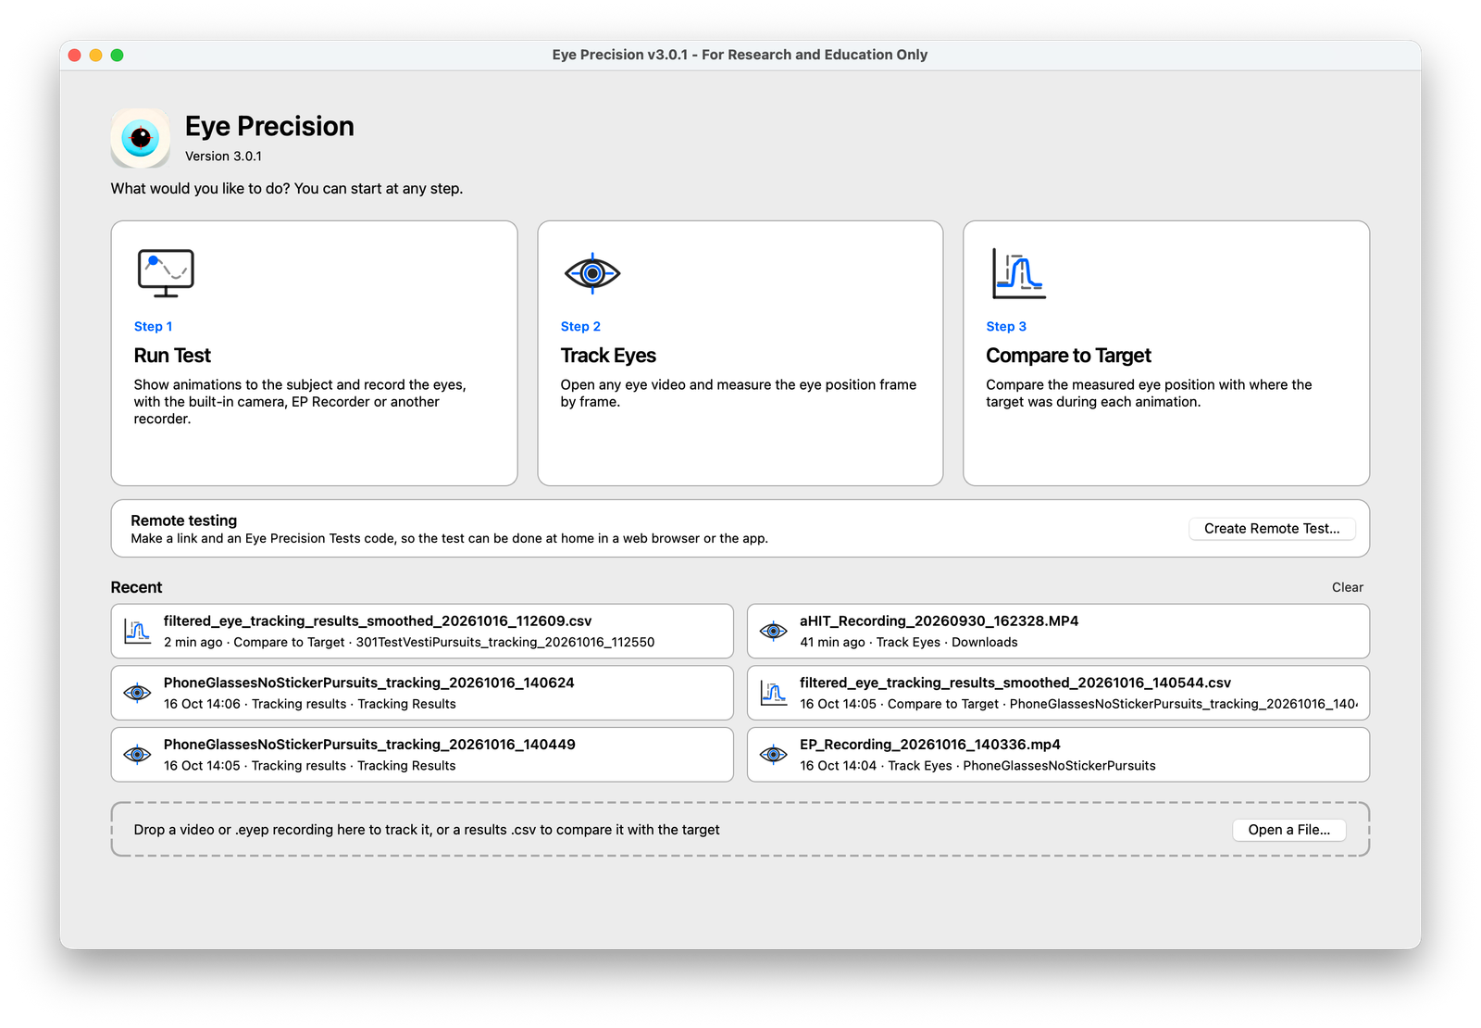Open recent EP_Recording_20261016_140336.mp4
Image resolution: width=1481 pixels, height=1028 pixels.
1058,755
